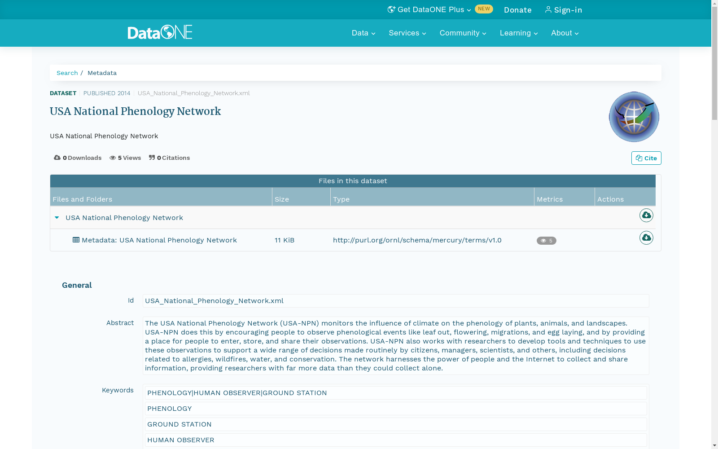The image size is (718, 449).
Task: Click the Abstract paragraph text
Action: (x=396, y=346)
